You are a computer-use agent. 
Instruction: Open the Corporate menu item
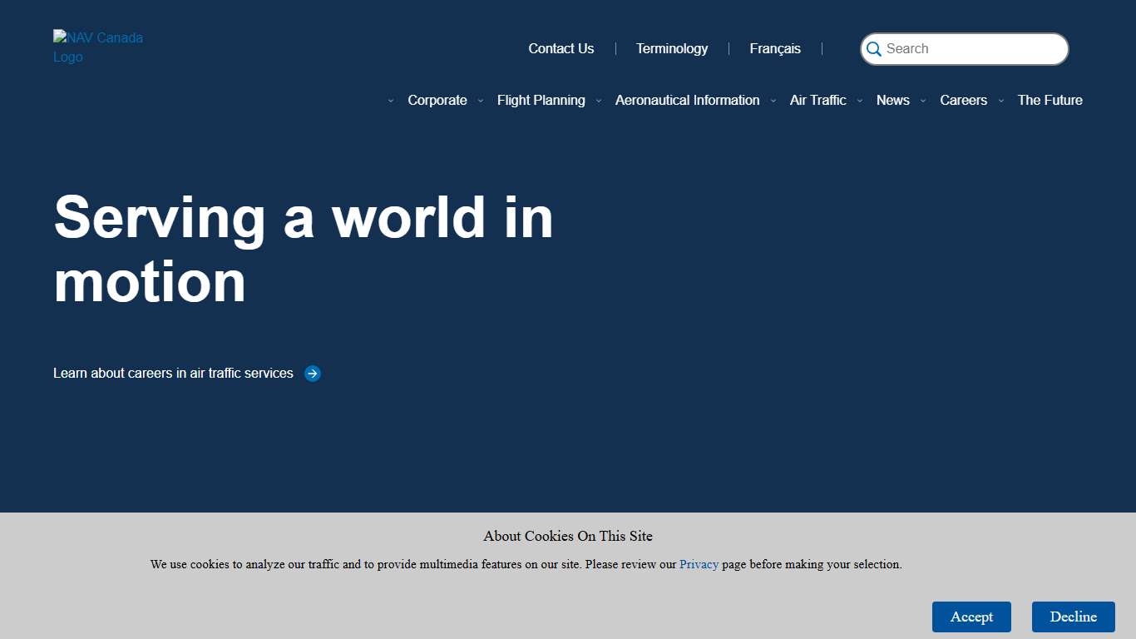437,100
